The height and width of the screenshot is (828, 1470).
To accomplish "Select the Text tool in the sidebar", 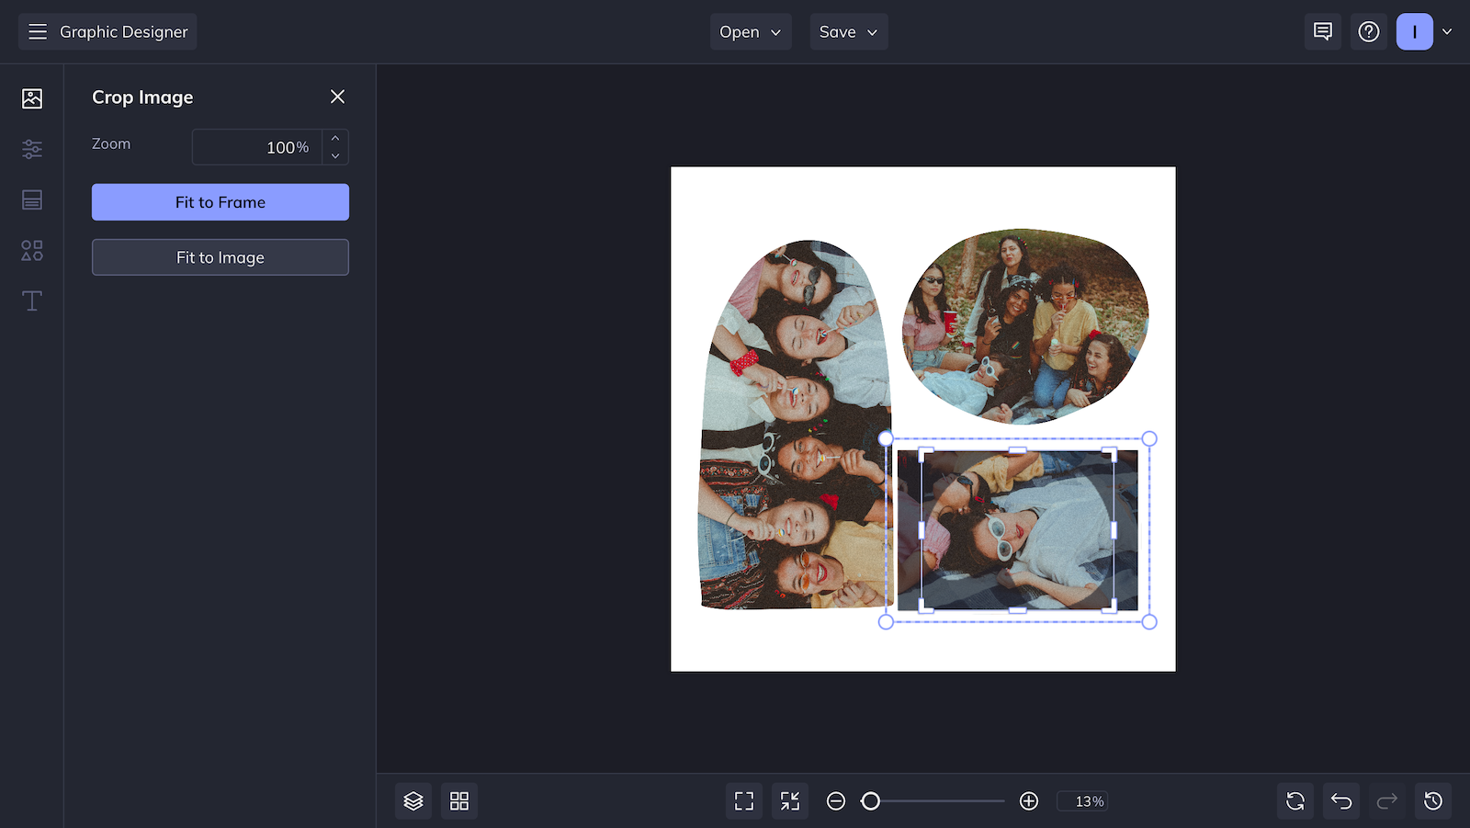I will click(x=31, y=301).
